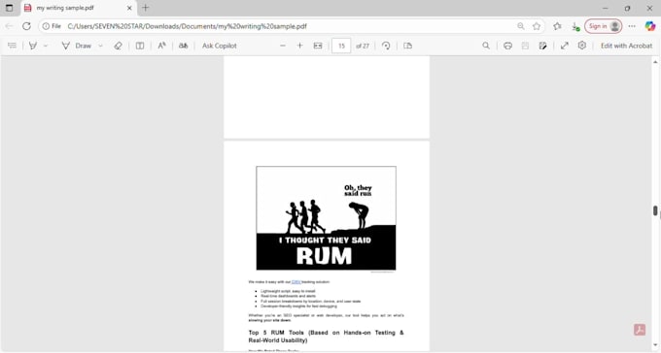Viewport: 661px width, 353px height.
Task: Rotate the PDF page
Action: (x=386, y=46)
